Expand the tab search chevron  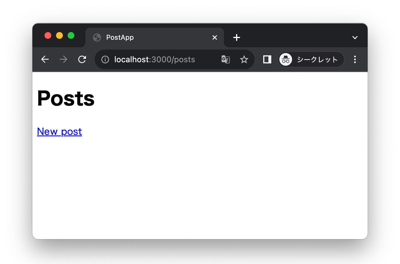tap(355, 37)
